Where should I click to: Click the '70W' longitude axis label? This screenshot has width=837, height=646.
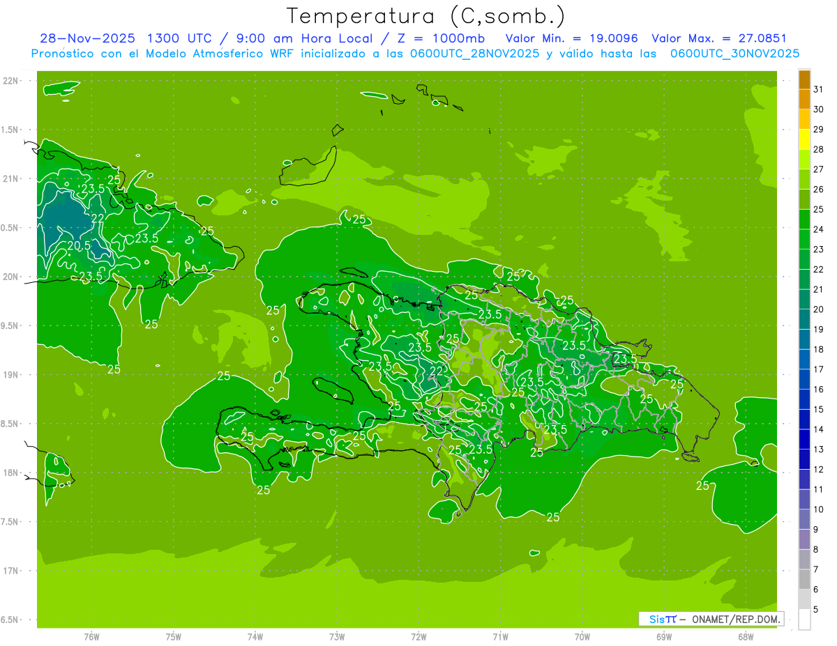pos(582,637)
